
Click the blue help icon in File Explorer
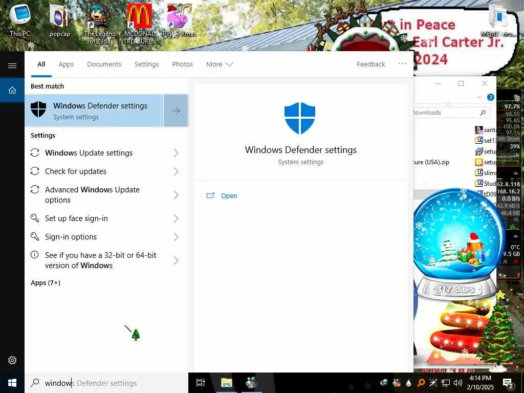[x=490, y=97]
